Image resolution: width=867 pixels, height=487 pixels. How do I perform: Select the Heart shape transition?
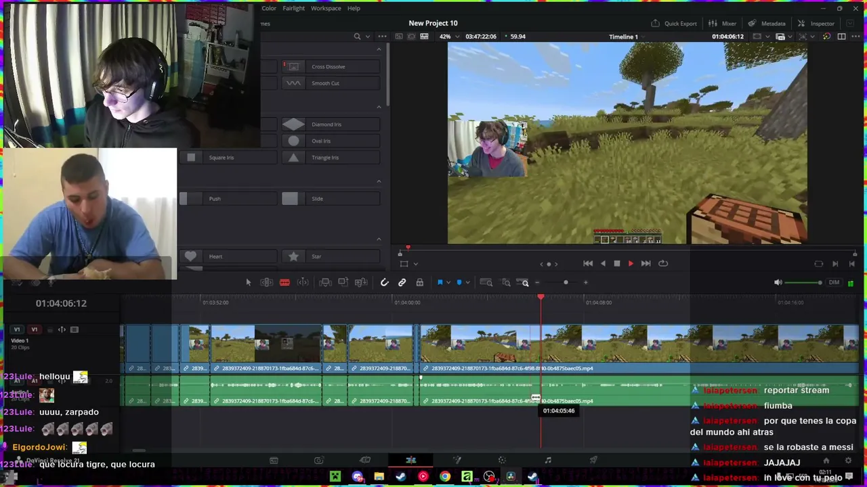(x=228, y=256)
